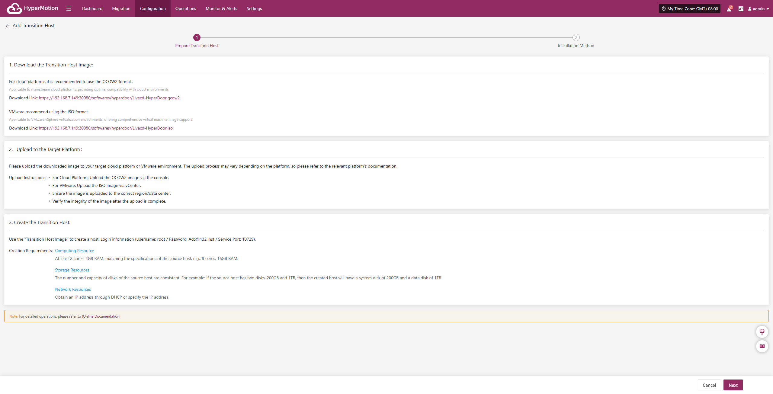
Task: Open the Online Documentation link
Action: tap(101, 316)
